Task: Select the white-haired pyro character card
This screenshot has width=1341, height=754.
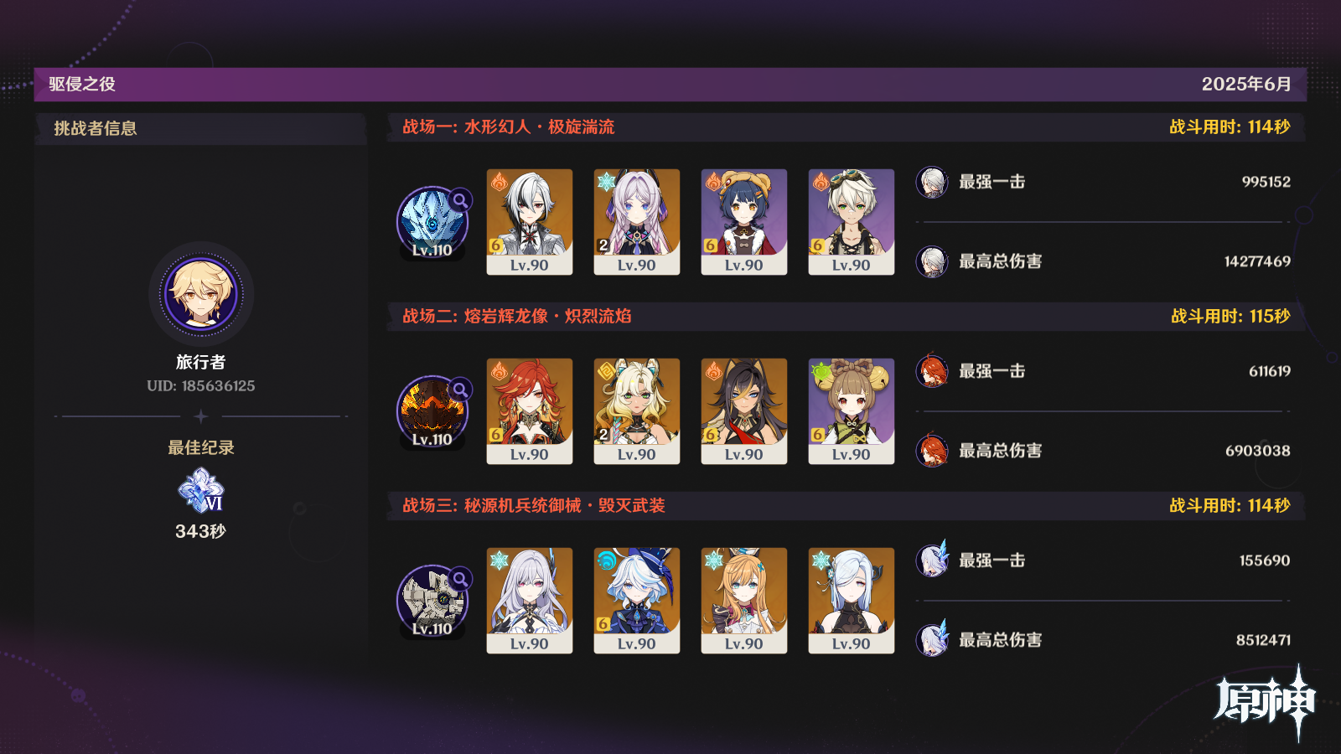Action: 530,222
